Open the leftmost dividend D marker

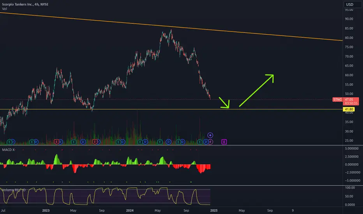13,142
